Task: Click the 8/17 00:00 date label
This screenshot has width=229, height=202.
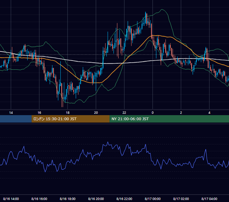Action: point(153,199)
